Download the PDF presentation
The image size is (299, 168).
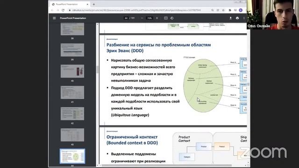pos(230,18)
